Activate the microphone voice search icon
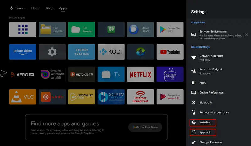Viewport: 251px width, 146px height. [11, 8]
